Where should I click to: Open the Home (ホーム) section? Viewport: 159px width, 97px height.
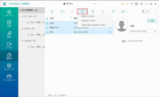tap(9, 13)
